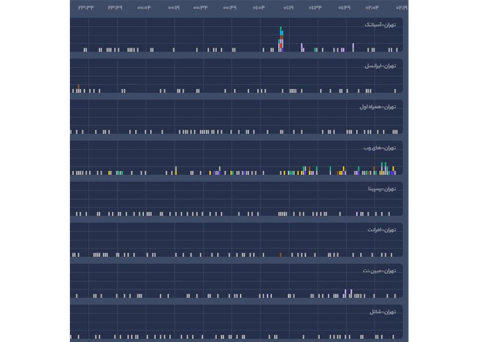The width and height of the screenshot is (479, 342).
Task: Select the تهران-رسپینا row label
Action: (x=382, y=189)
